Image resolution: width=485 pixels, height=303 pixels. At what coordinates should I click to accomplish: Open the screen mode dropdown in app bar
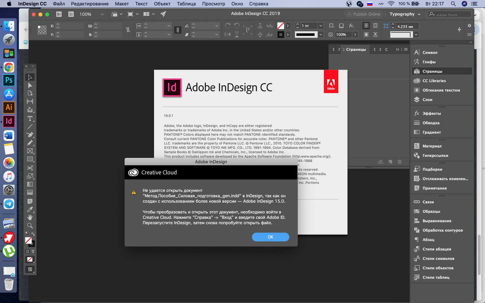[x=133, y=14]
